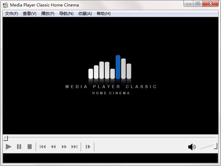Image resolution: width=221 pixels, height=166 pixels.
Task: Click the Media Player Classic title bar icon
Action: pos(5,5)
